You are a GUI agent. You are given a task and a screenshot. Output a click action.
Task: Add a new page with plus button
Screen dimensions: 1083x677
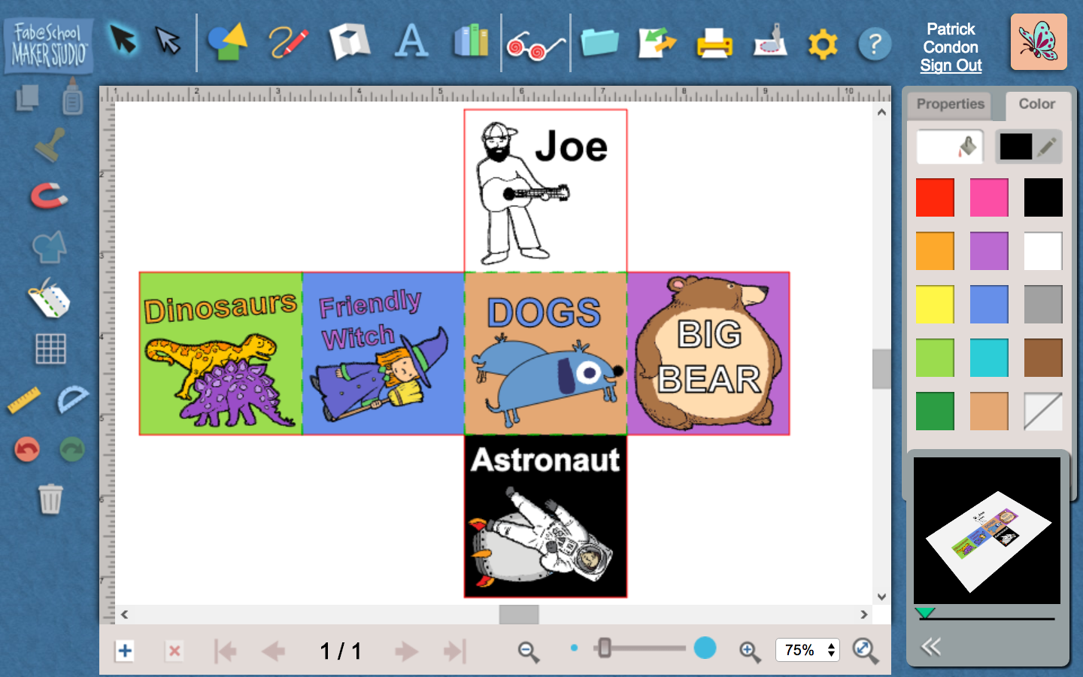(x=125, y=651)
